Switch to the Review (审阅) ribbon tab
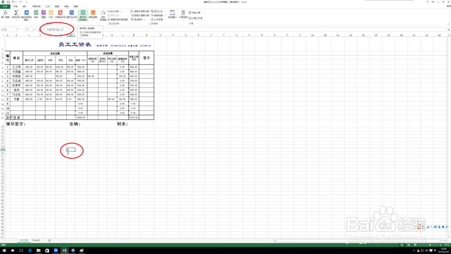 (x=66, y=6)
